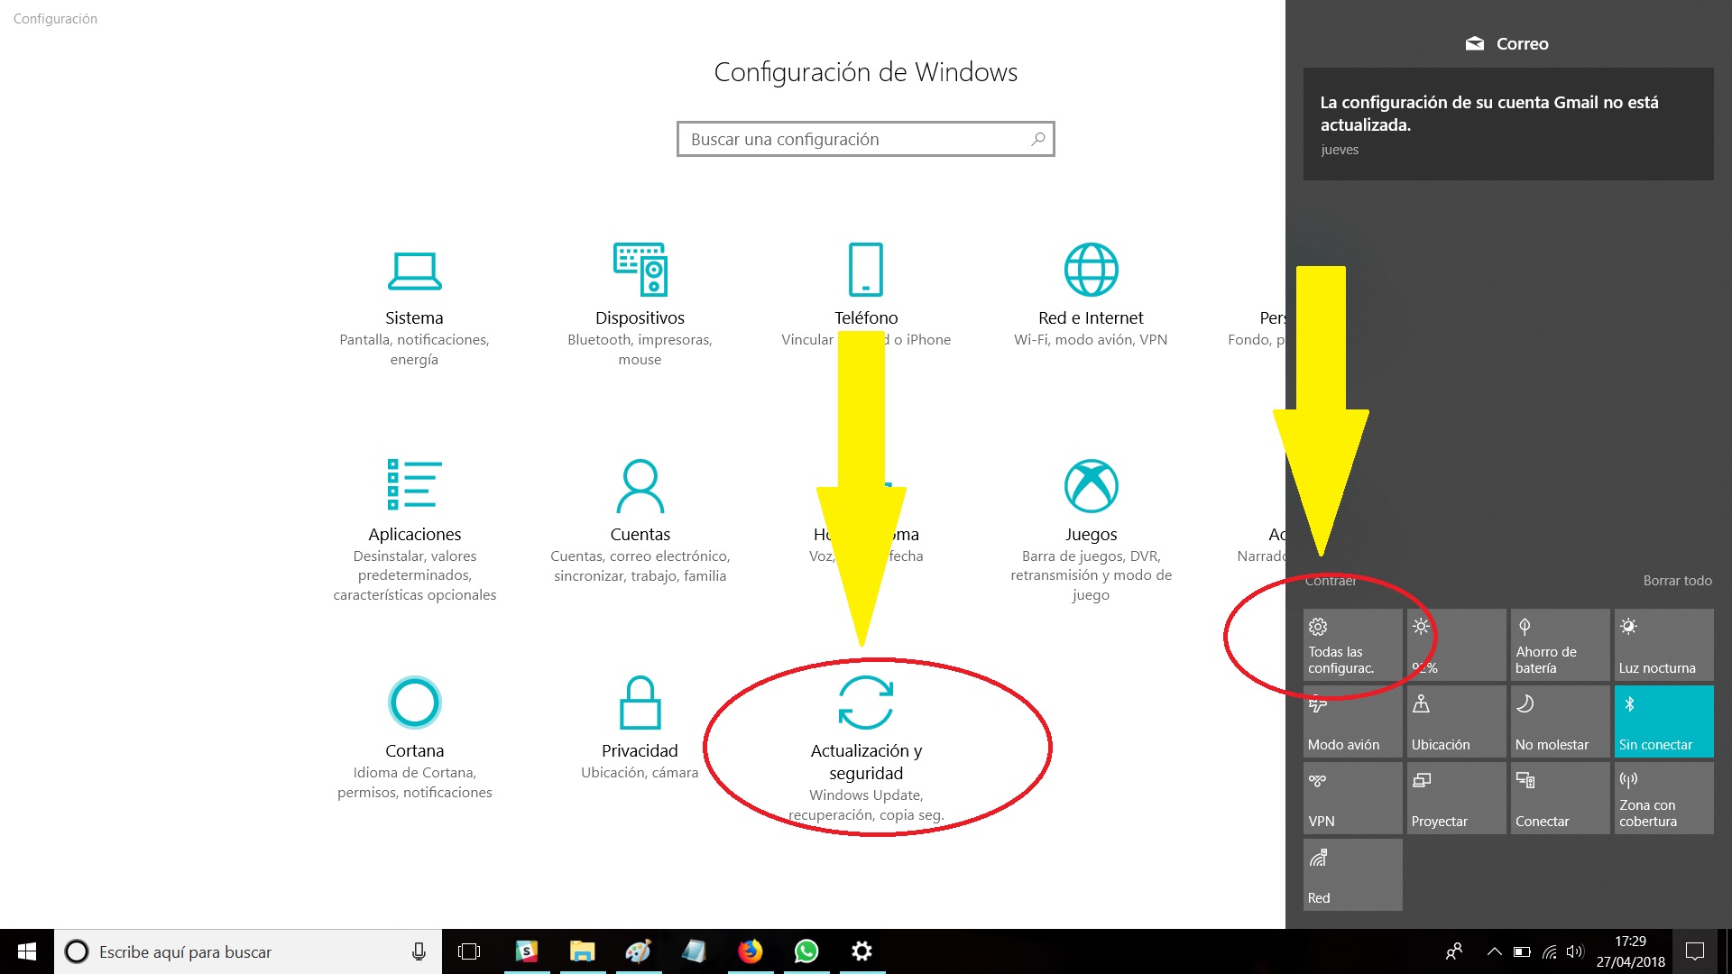Viewport: 1732px width, 974px height.
Task: Click the Correo notification header
Action: (x=1508, y=43)
